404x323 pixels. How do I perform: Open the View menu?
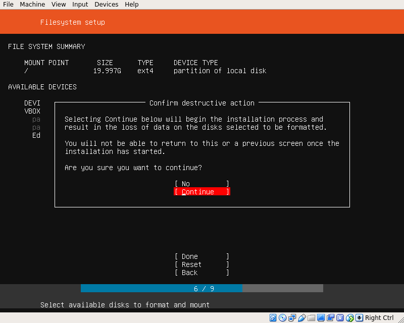coord(59,5)
